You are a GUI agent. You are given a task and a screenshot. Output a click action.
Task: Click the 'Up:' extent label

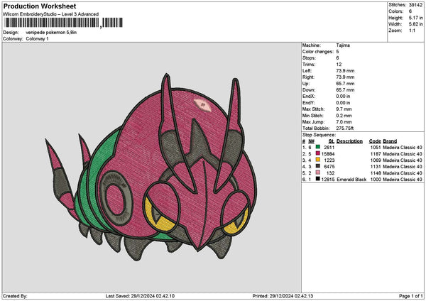tap(306, 84)
